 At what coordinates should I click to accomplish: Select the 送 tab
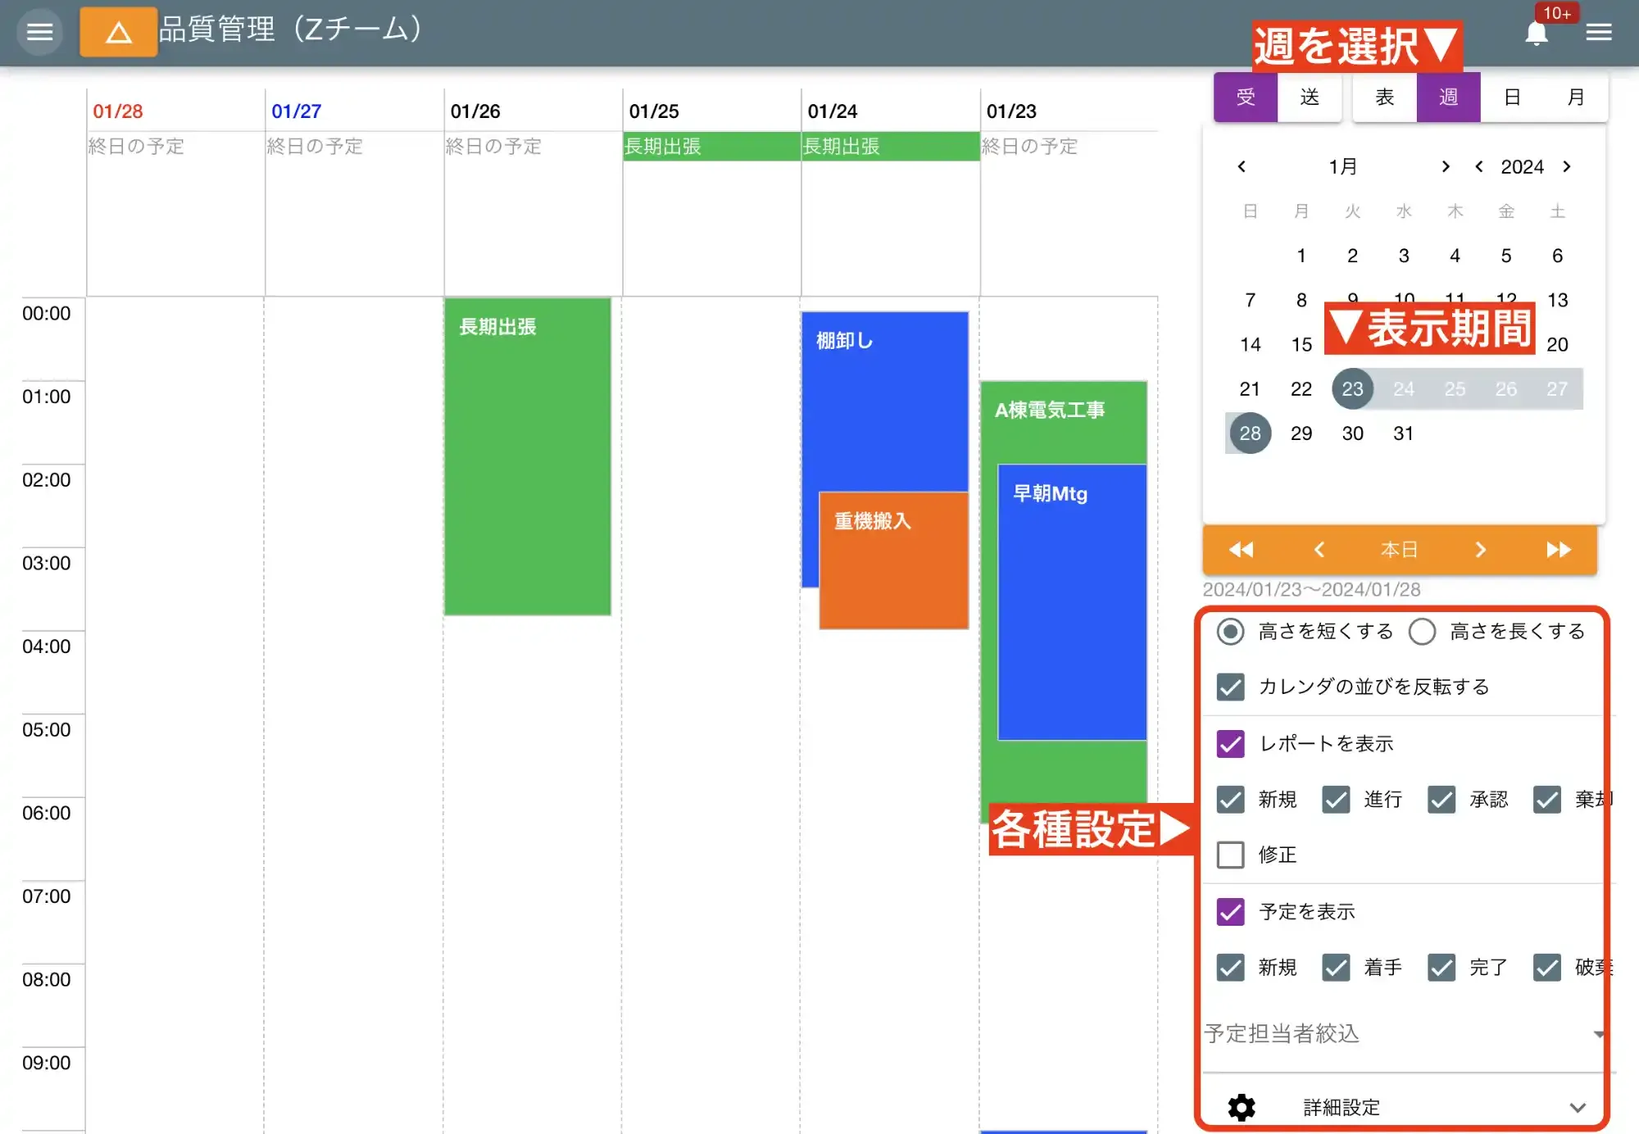(x=1310, y=97)
